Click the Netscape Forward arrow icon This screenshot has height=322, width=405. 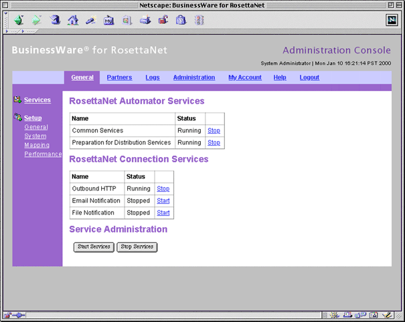[36, 20]
